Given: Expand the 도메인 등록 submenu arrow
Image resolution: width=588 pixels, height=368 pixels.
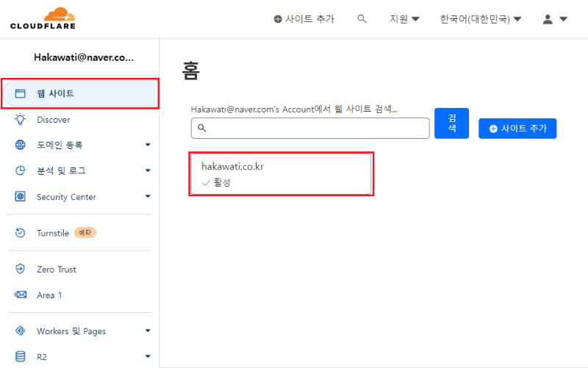Looking at the screenshot, I should click(x=148, y=145).
